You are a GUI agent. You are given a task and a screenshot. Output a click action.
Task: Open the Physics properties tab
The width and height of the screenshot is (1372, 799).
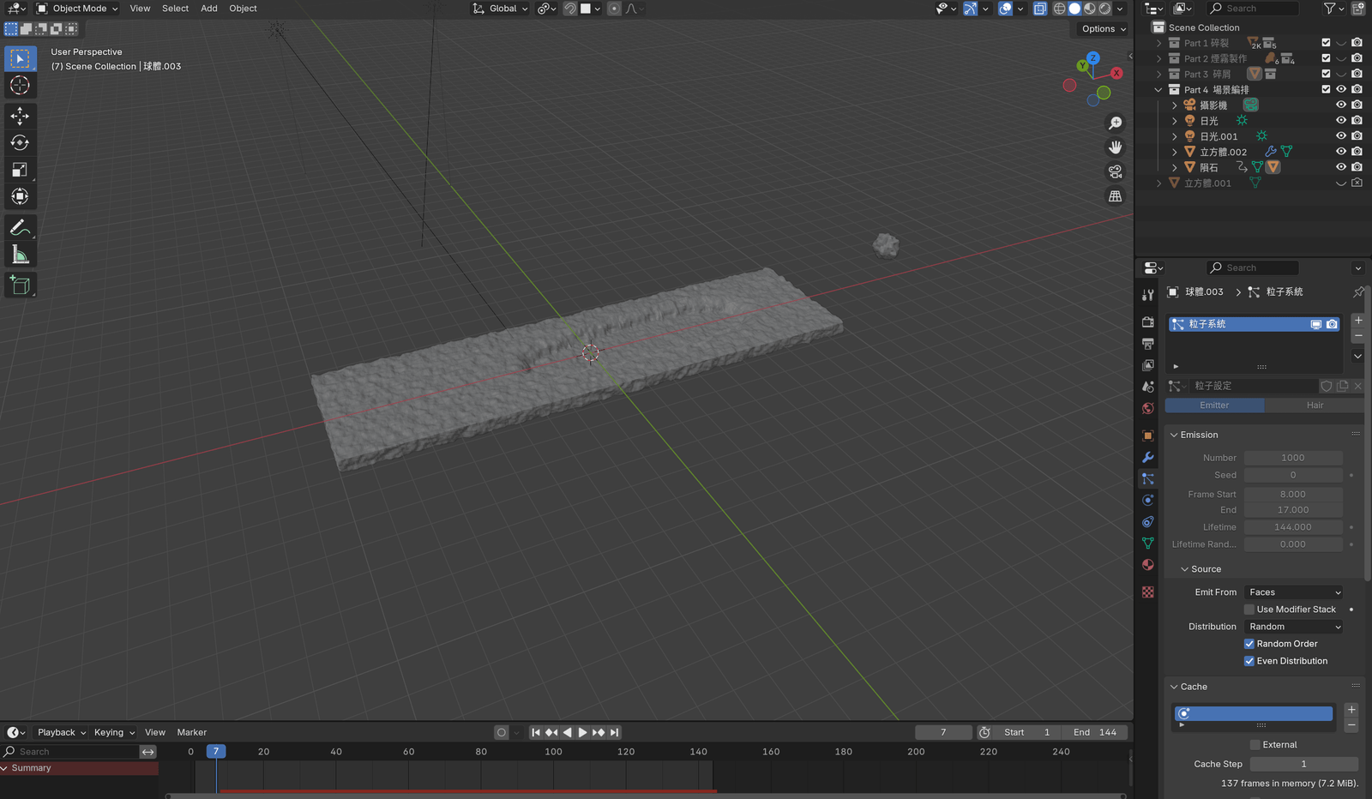click(1148, 501)
